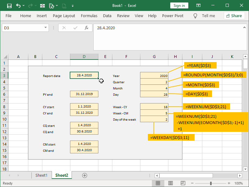Click the zoom slider handle
This screenshot has height=187, width=249.
[x=211, y=183]
